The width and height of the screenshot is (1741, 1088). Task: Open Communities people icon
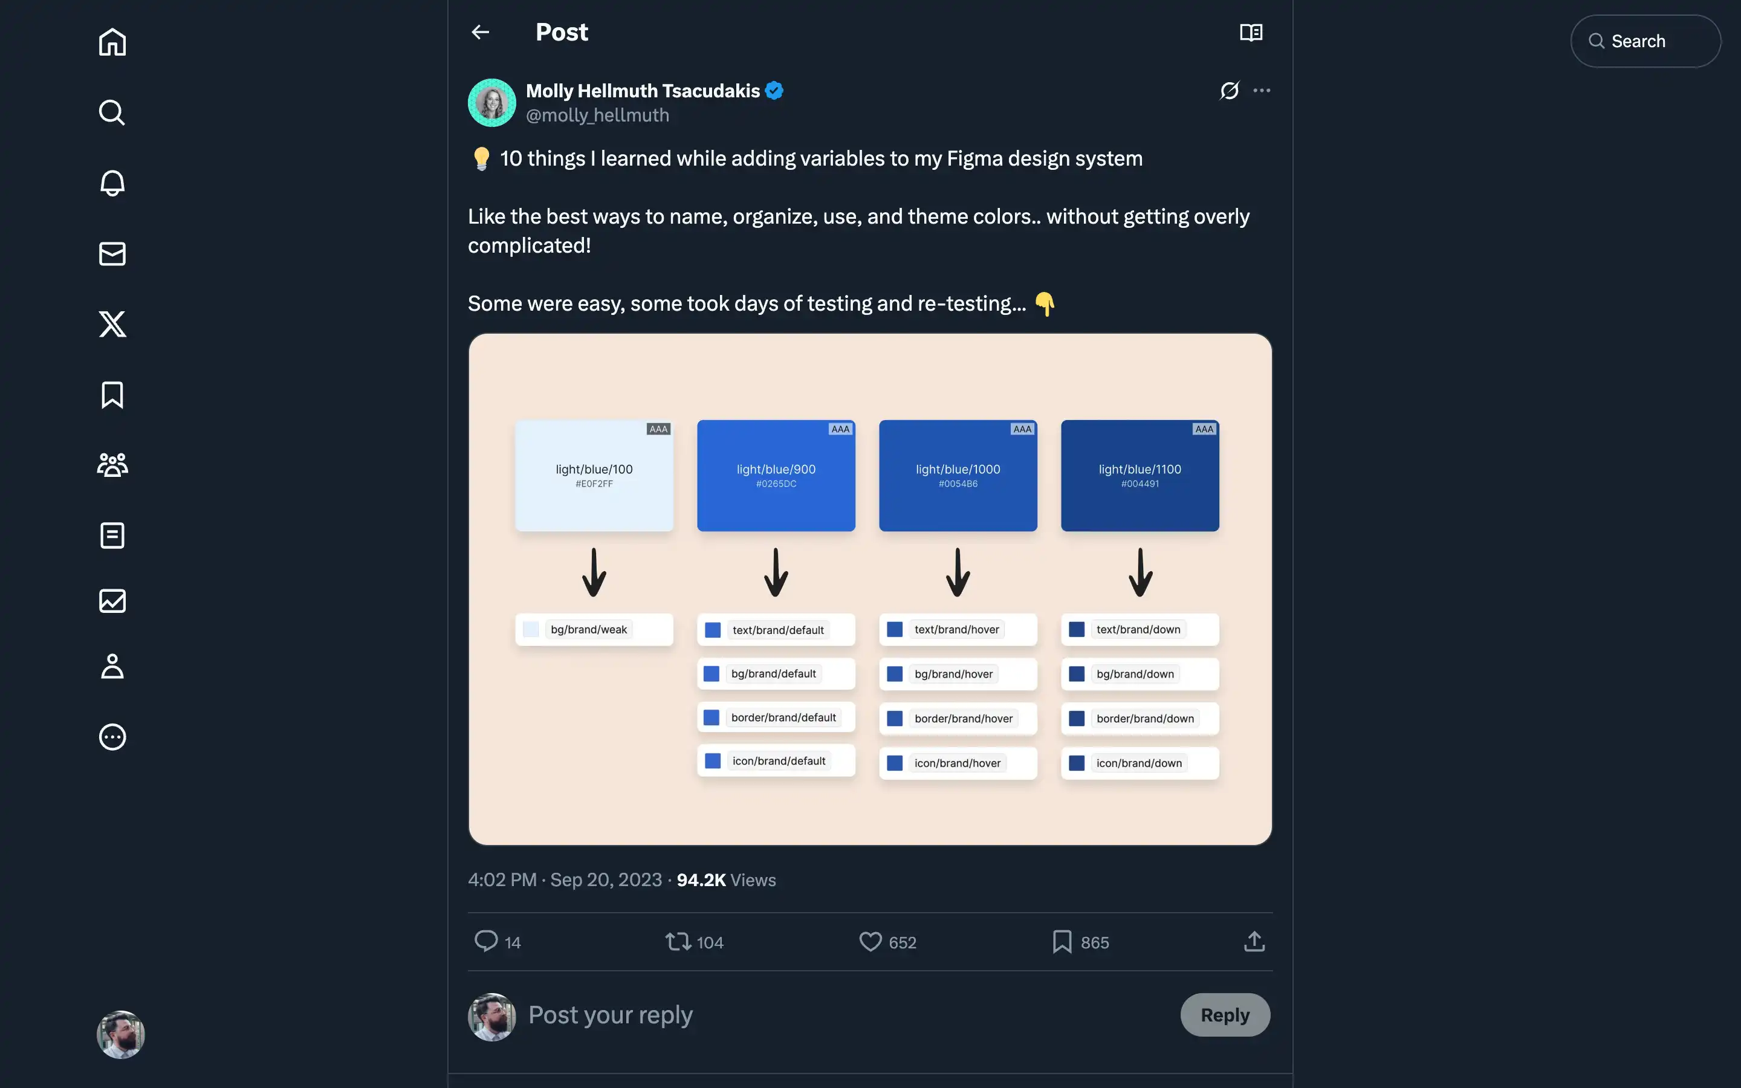click(x=112, y=465)
